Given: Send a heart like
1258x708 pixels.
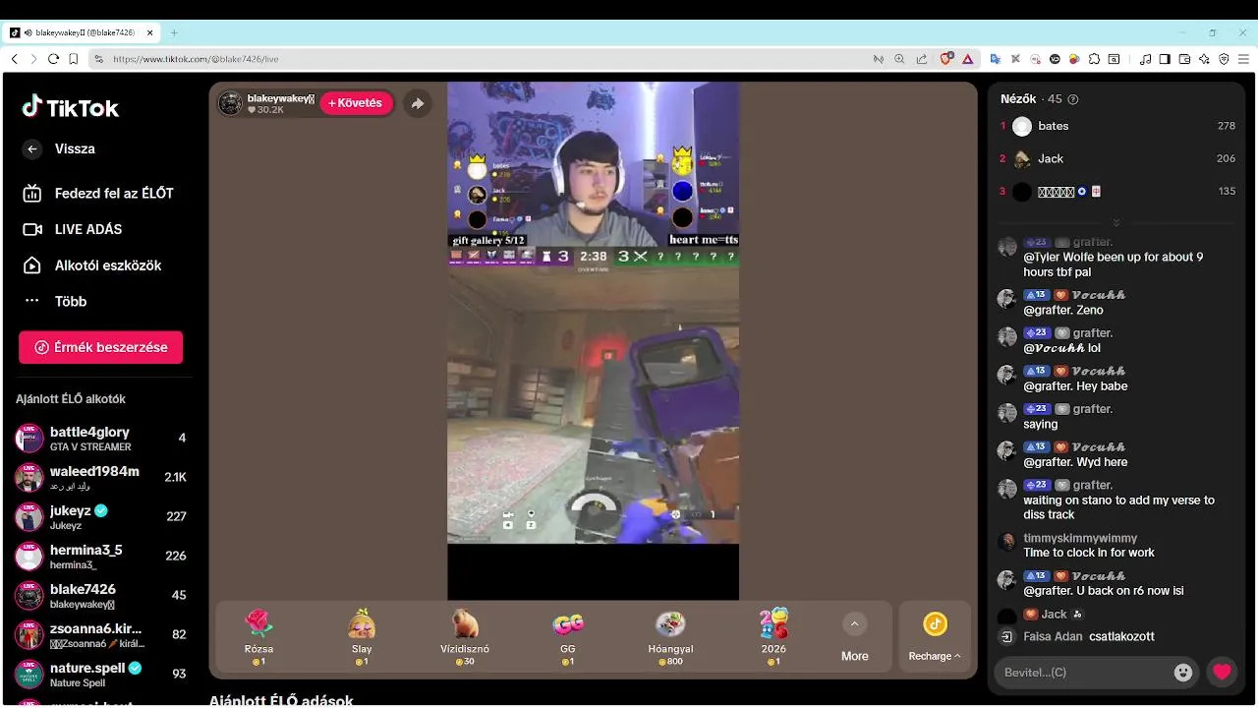Looking at the screenshot, I should (x=1222, y=673).
